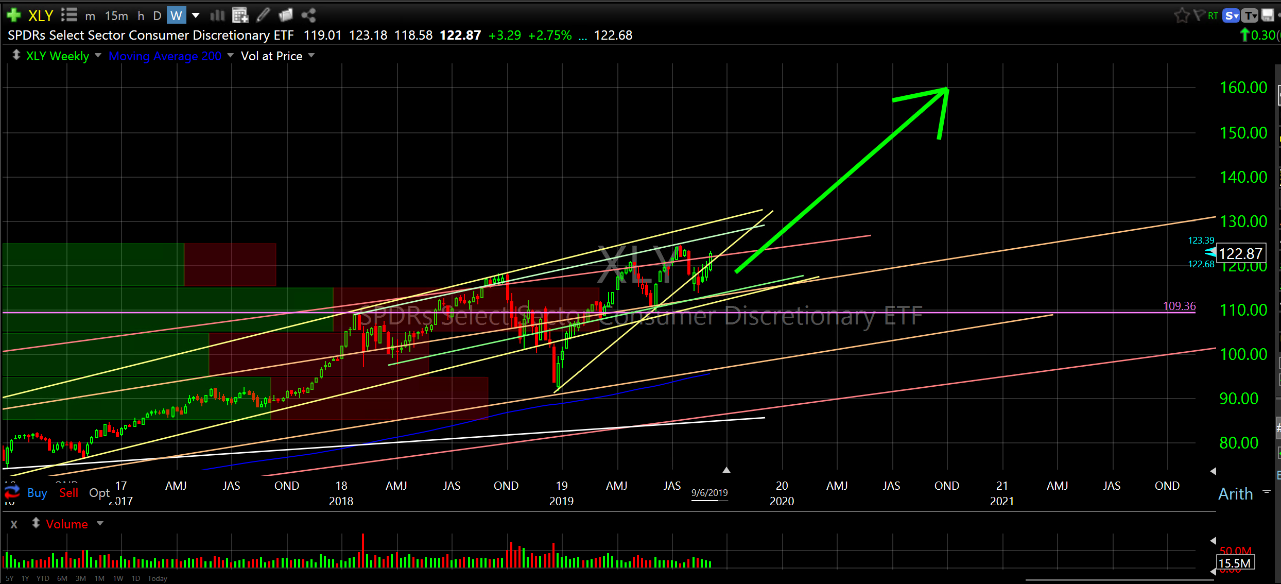The width and height of the screenshot is (1281, 584).
Task: Open the chart templates folder icon
Action: point(285,15)
